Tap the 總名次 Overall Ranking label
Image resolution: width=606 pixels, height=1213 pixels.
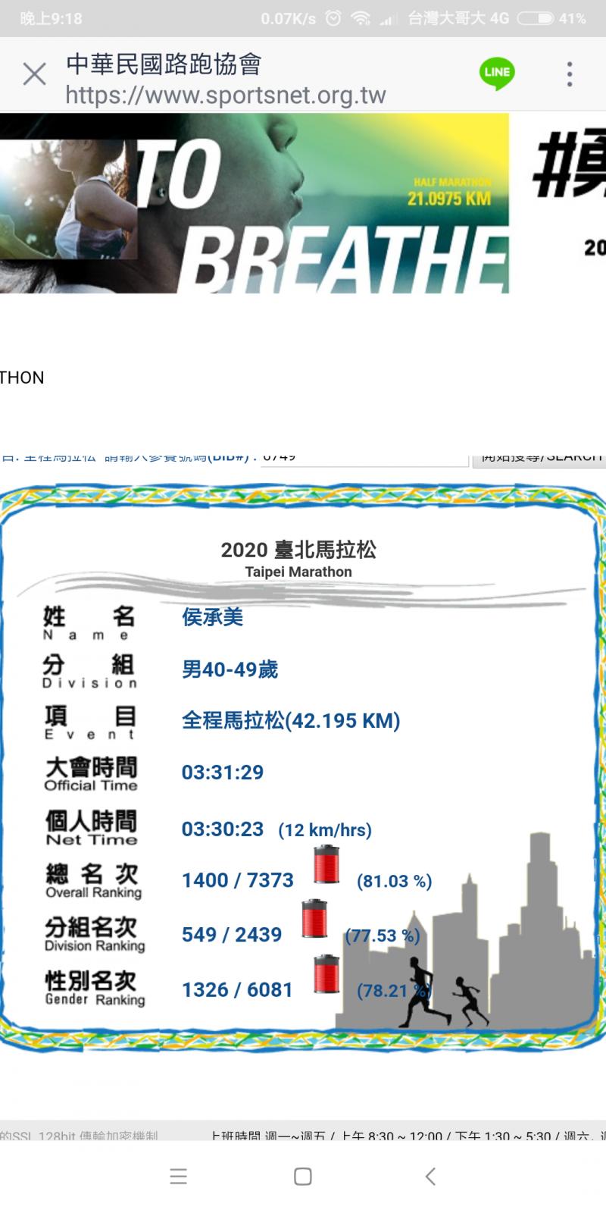click(93, 881)
